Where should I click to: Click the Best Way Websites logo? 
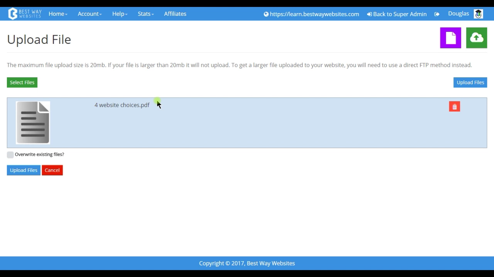coord(25,14)
